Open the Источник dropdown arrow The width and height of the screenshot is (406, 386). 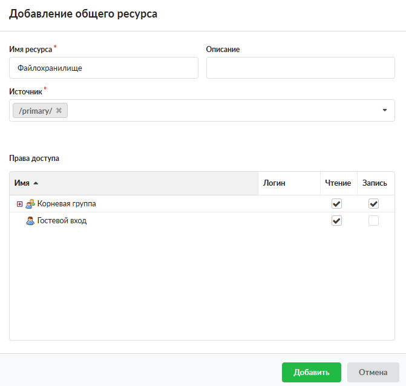(x=384, y=111)
